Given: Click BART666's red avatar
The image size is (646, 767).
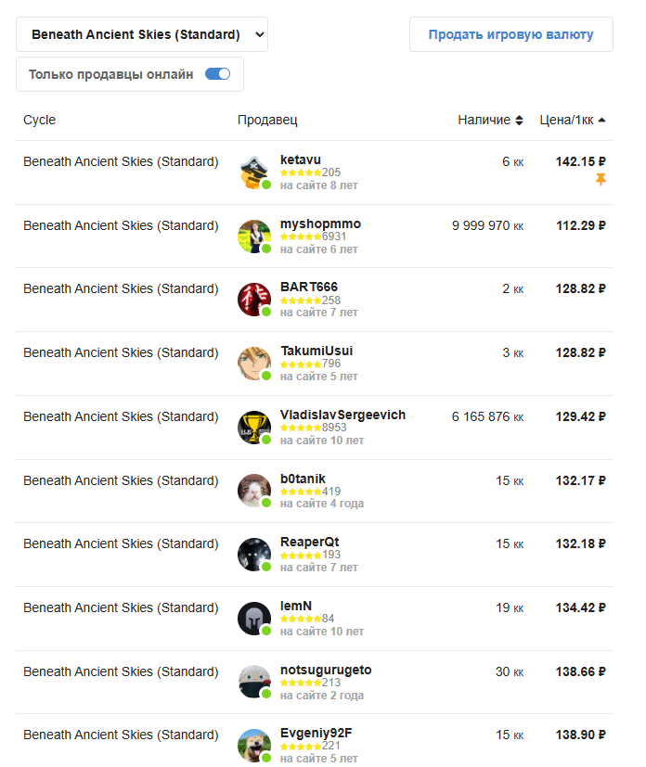Looking at the screenshot, I should coord(254,300).
